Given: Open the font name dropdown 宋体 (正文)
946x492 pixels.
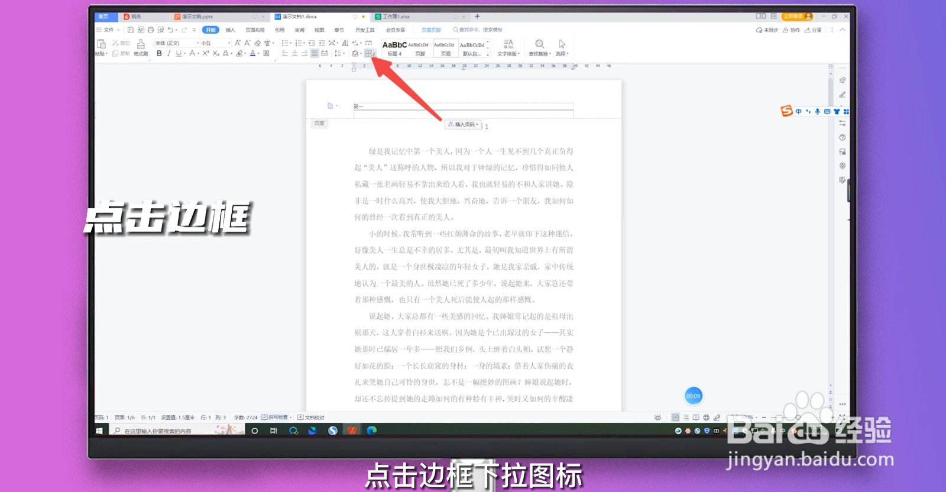Looking at the screenshot, I should (x=197, y=43).
